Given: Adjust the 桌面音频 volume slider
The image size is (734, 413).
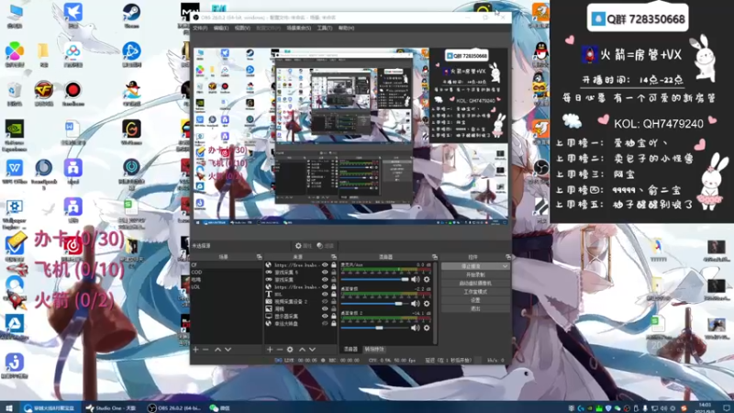Looking at the screenshot, I should click(375, 304).
